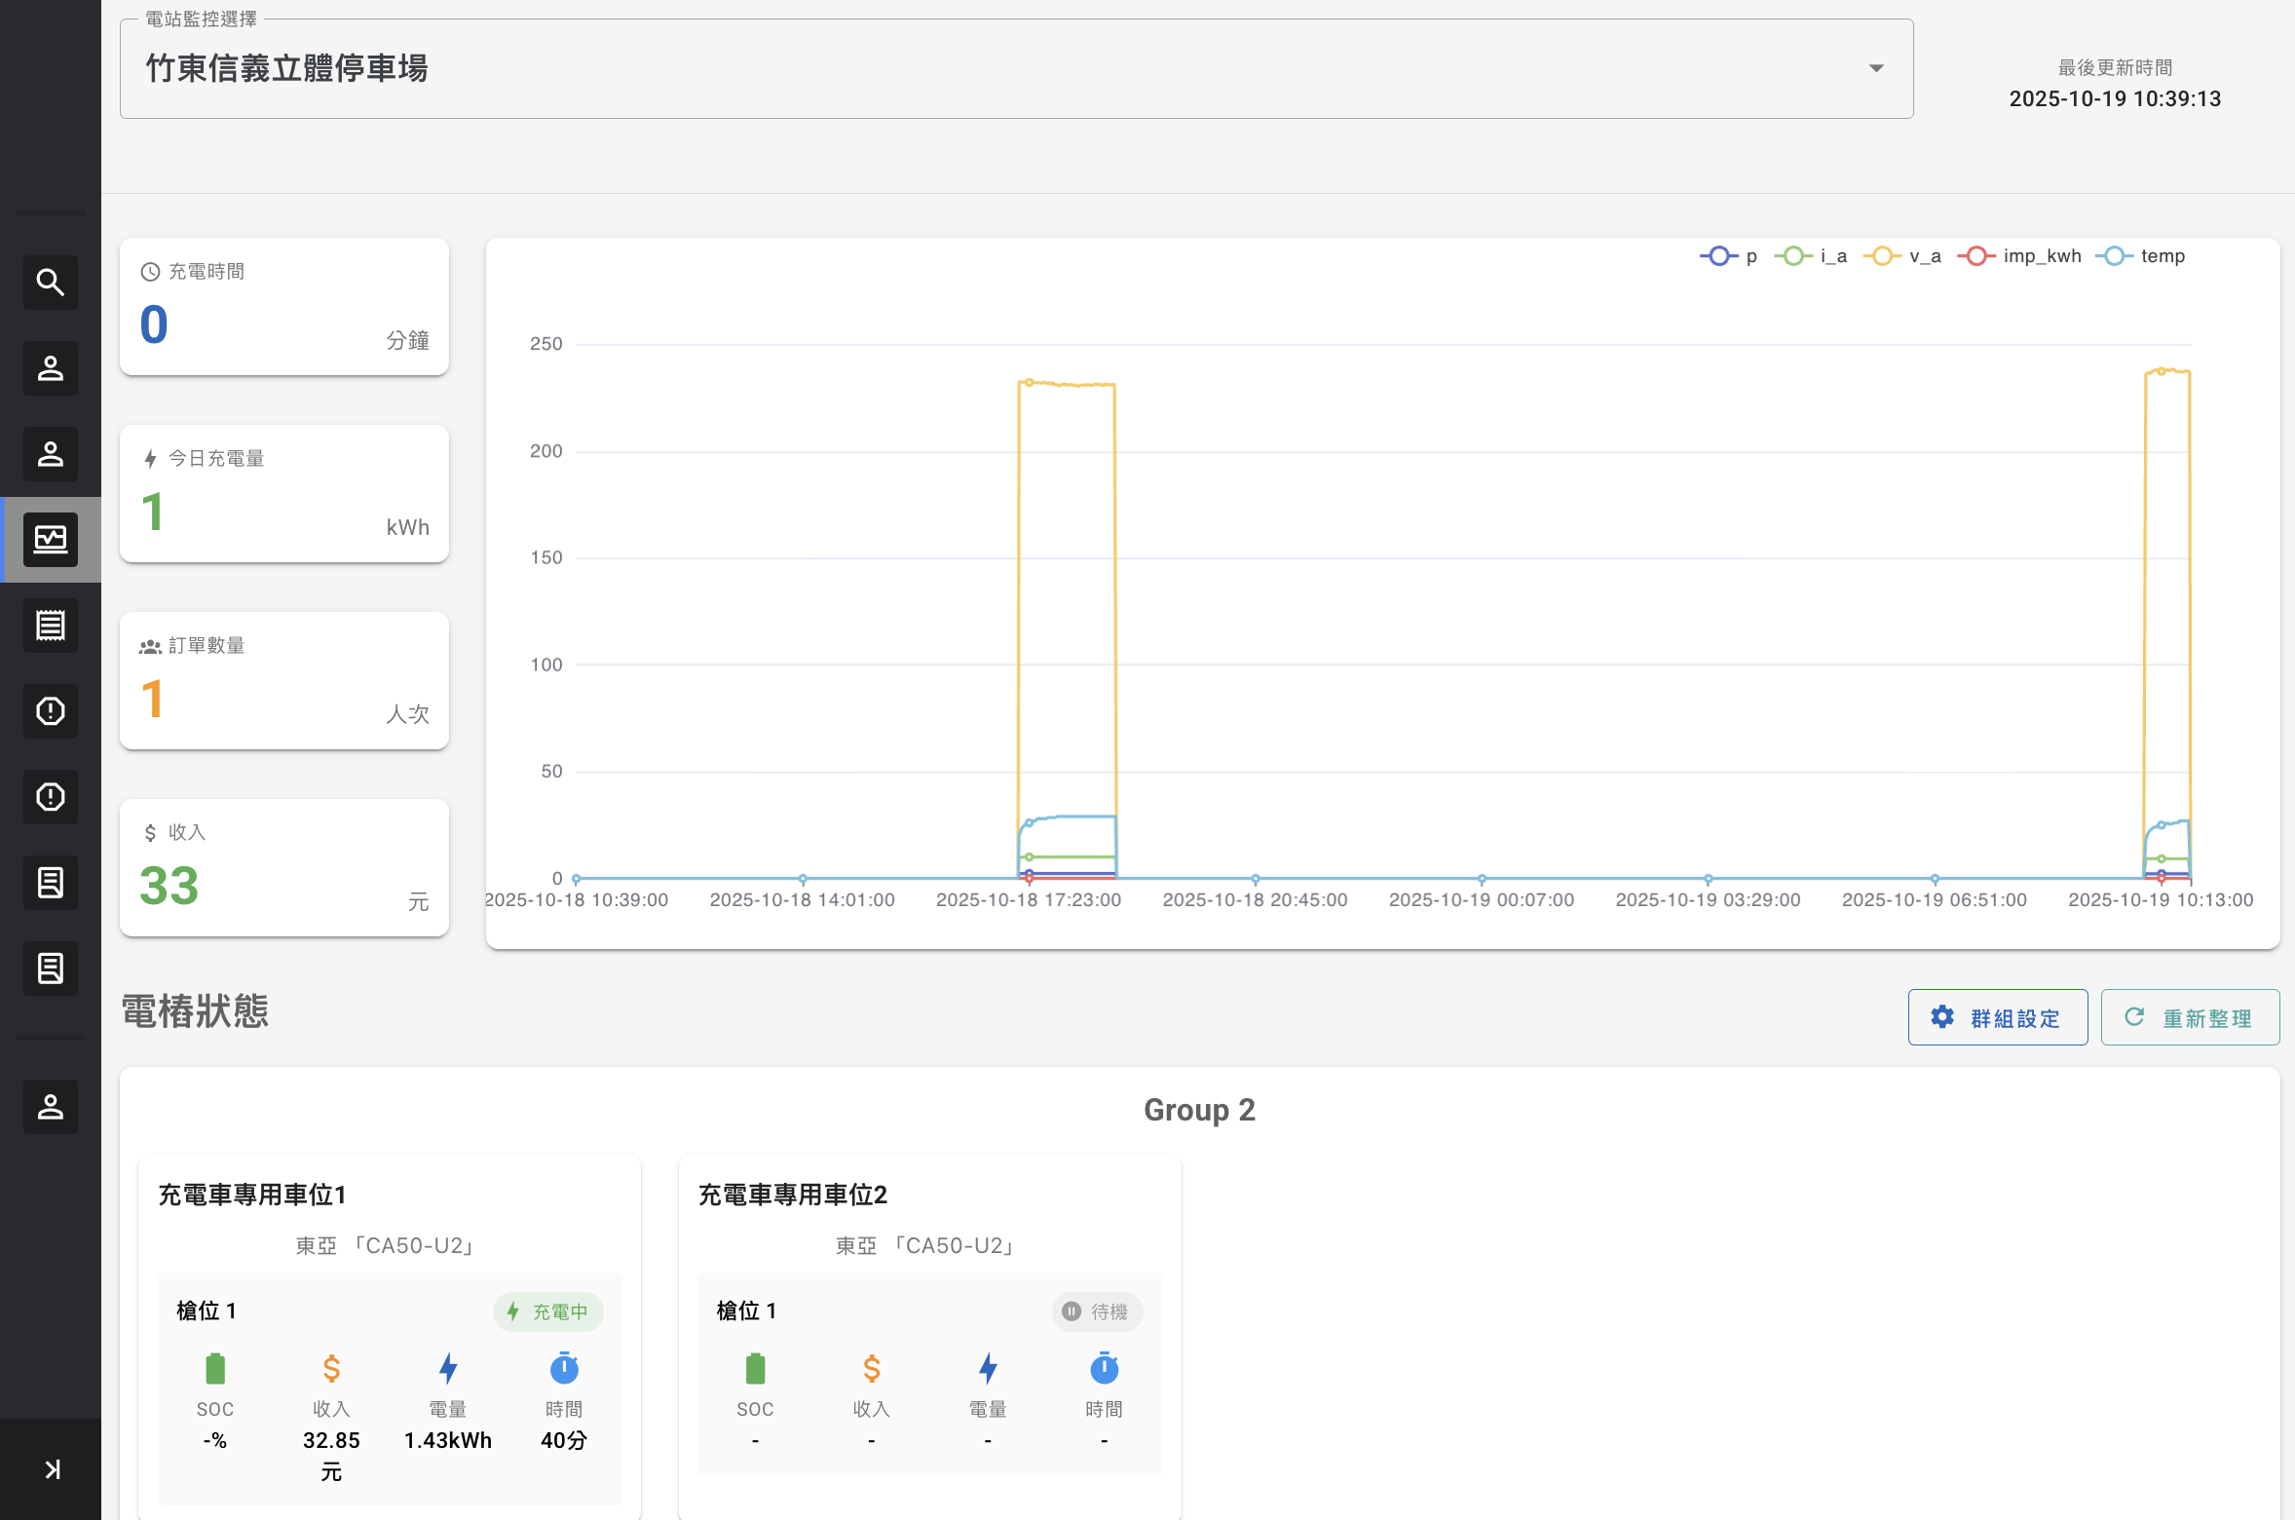
Task: Select the 充電時間 card
Action: [284, 306]
